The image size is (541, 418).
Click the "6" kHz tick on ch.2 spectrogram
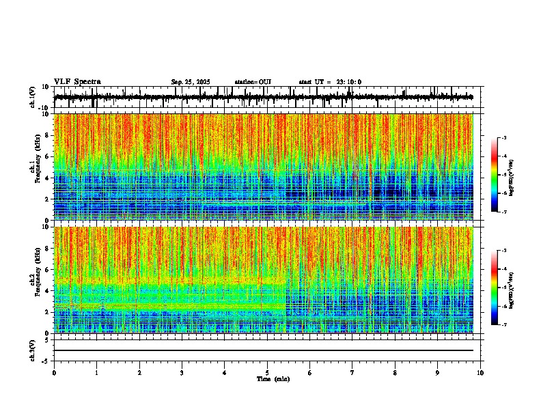tap(48, 270)
